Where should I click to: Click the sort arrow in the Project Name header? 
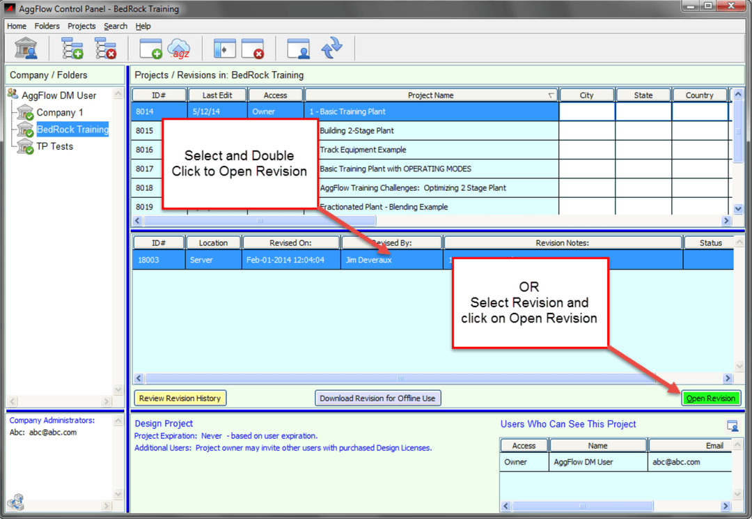pos(551,95)
